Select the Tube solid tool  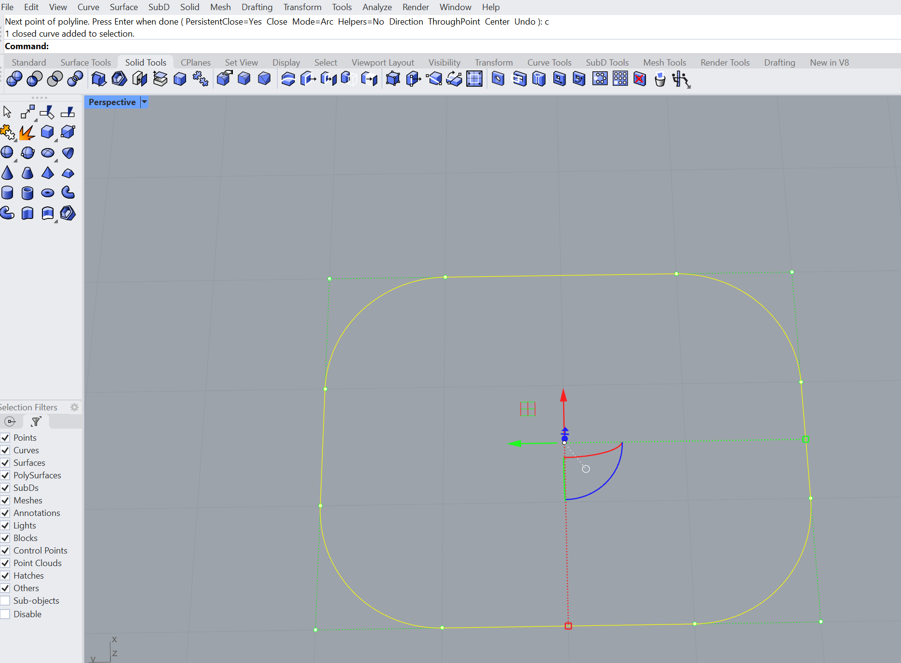(27, 193)
